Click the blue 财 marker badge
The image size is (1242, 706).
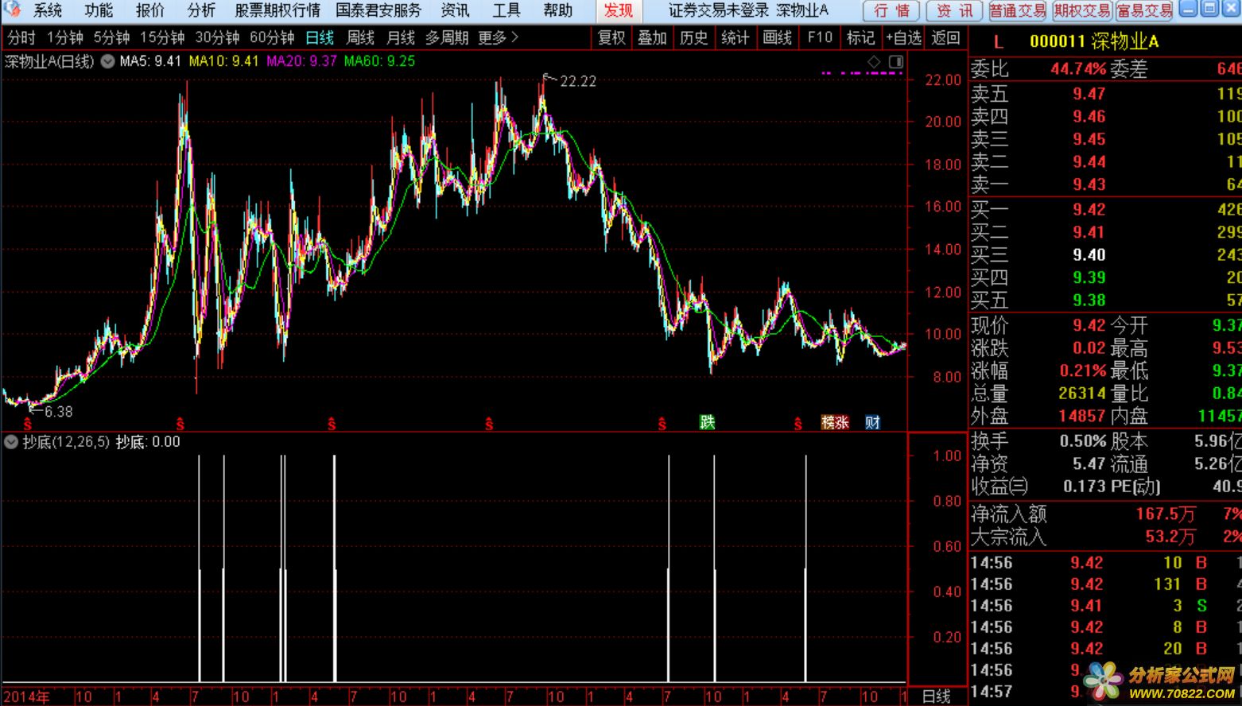pos(872,422)
